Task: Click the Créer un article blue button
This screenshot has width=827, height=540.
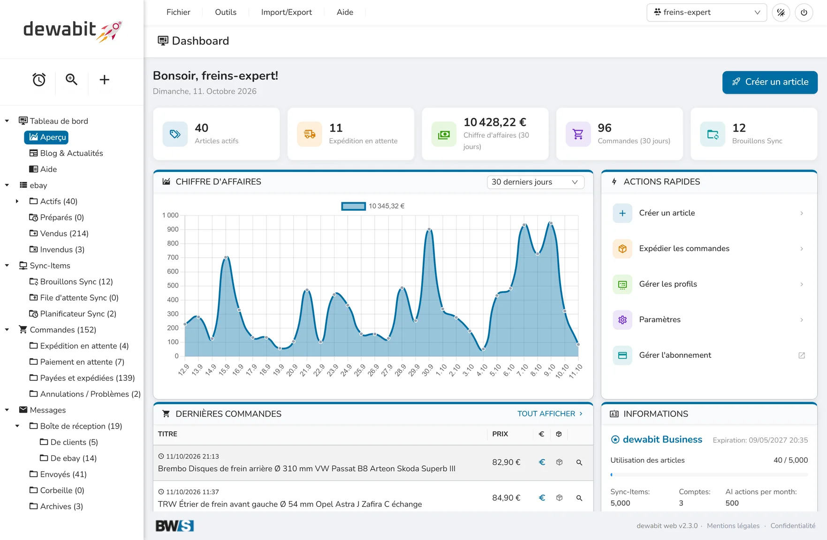Action: [770, 82]
